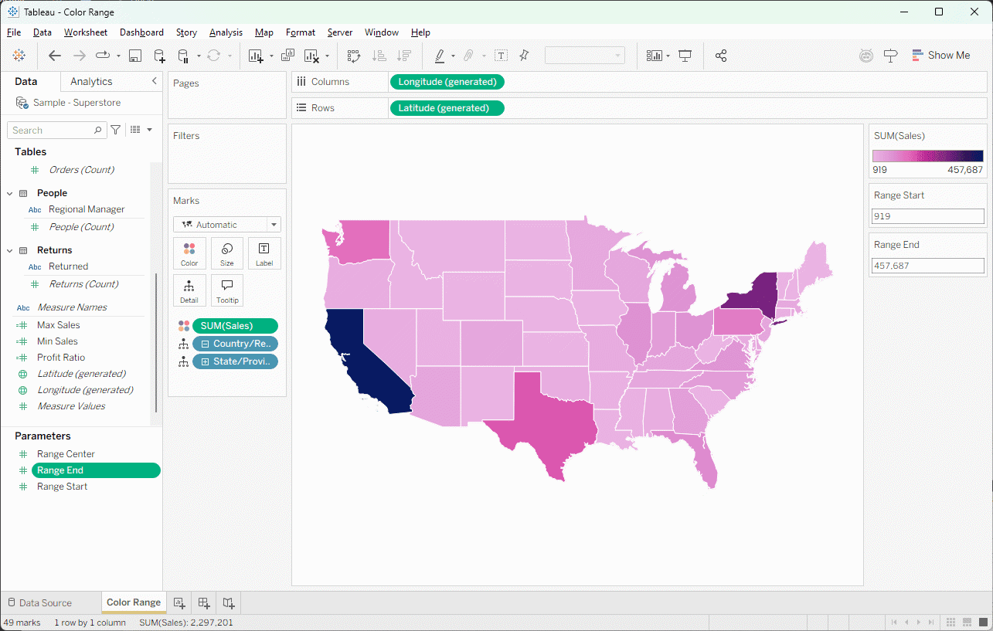
Task: Click the Profit Ratio field
Action: tap(61, 358)
